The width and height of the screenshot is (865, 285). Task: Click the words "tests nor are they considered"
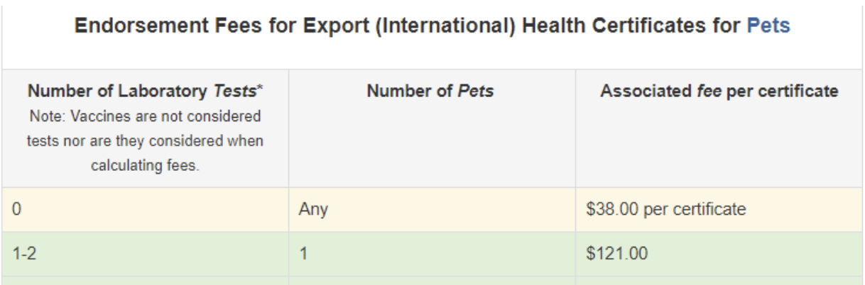(x=145, y=141)
